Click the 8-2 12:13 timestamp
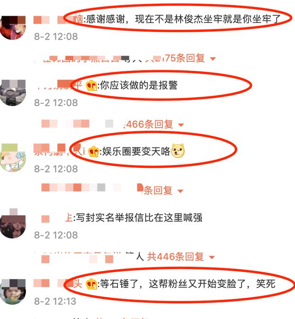Screen dimensions: 295x319 pos(55,301)
